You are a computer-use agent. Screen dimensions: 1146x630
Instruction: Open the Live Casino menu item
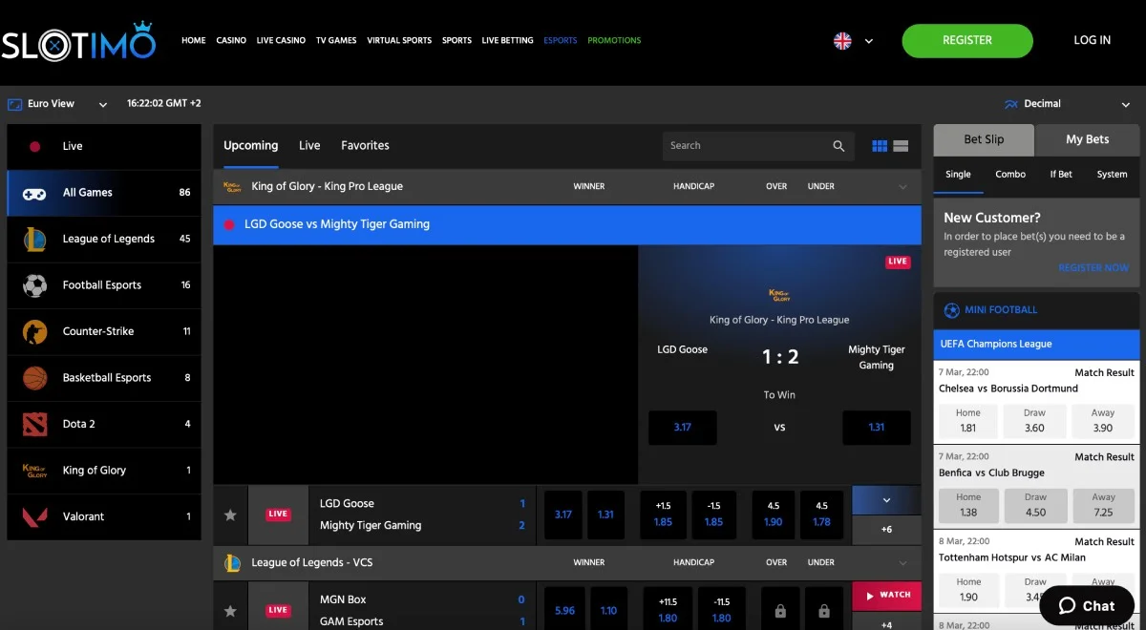tap(281, 41)
